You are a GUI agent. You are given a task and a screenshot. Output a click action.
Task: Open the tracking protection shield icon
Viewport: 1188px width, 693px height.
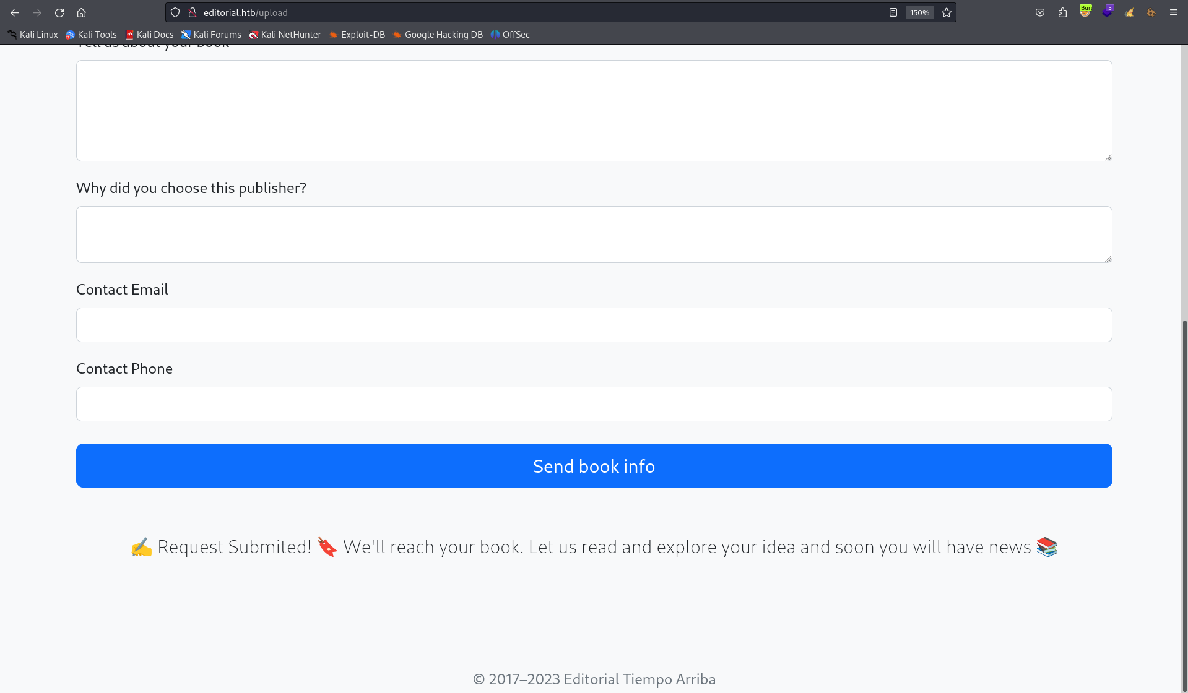[175, 12]
